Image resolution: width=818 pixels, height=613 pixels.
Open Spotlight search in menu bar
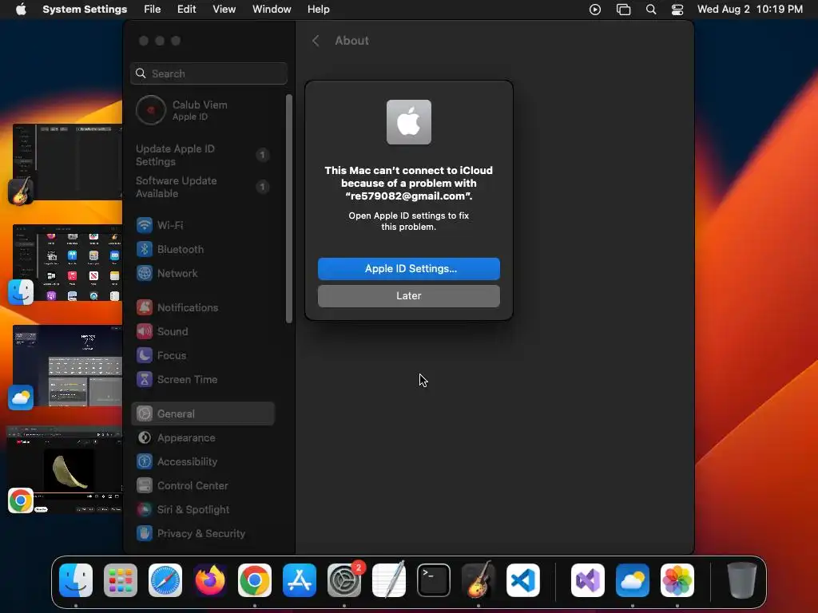(651, 10)
